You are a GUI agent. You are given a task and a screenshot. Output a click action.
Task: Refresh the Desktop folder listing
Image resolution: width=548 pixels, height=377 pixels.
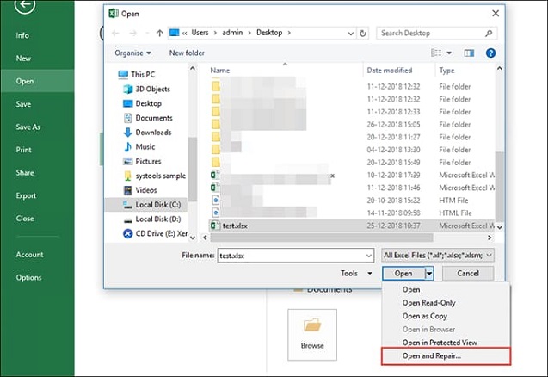pos(363,34)
